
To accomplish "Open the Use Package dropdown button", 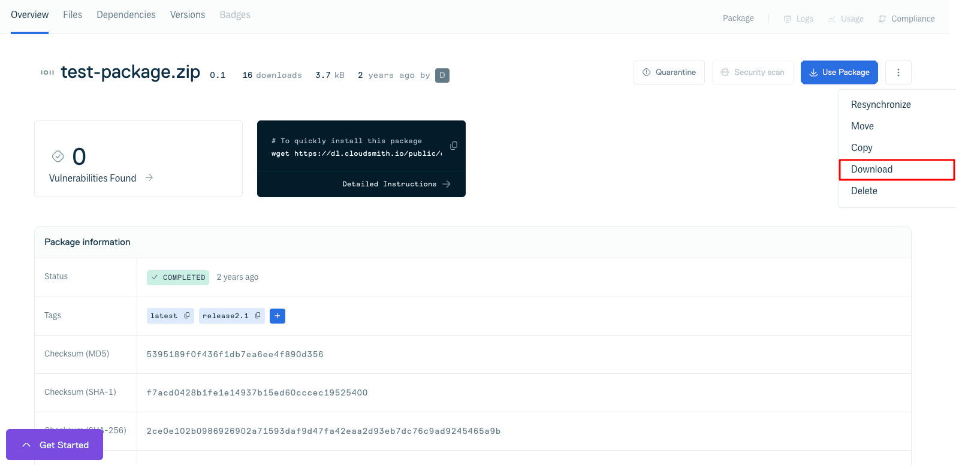I will (839, 73).
